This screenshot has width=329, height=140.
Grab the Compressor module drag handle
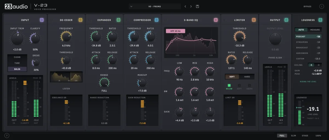point(127,20)
